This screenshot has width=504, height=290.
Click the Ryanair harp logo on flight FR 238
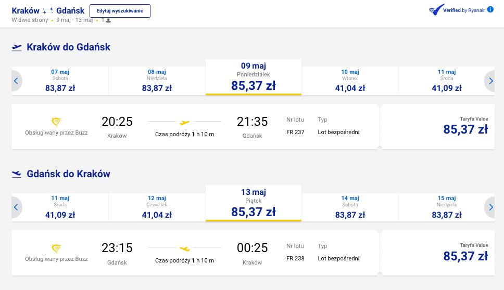[x=56, y=248]
